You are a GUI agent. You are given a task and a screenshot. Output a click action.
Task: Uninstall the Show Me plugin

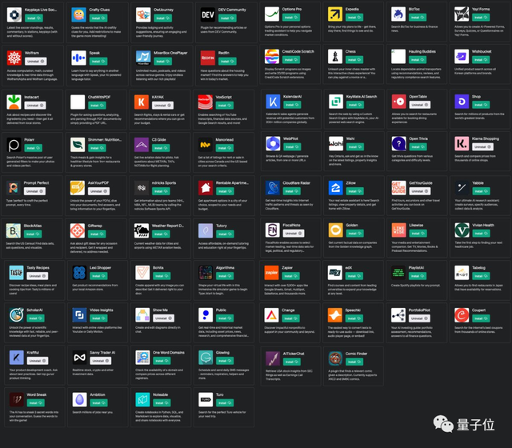(163, 318)
